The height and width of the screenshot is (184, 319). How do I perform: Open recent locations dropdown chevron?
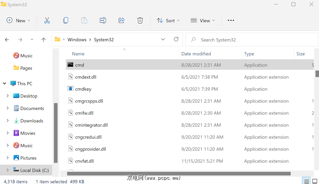[32, 40]
